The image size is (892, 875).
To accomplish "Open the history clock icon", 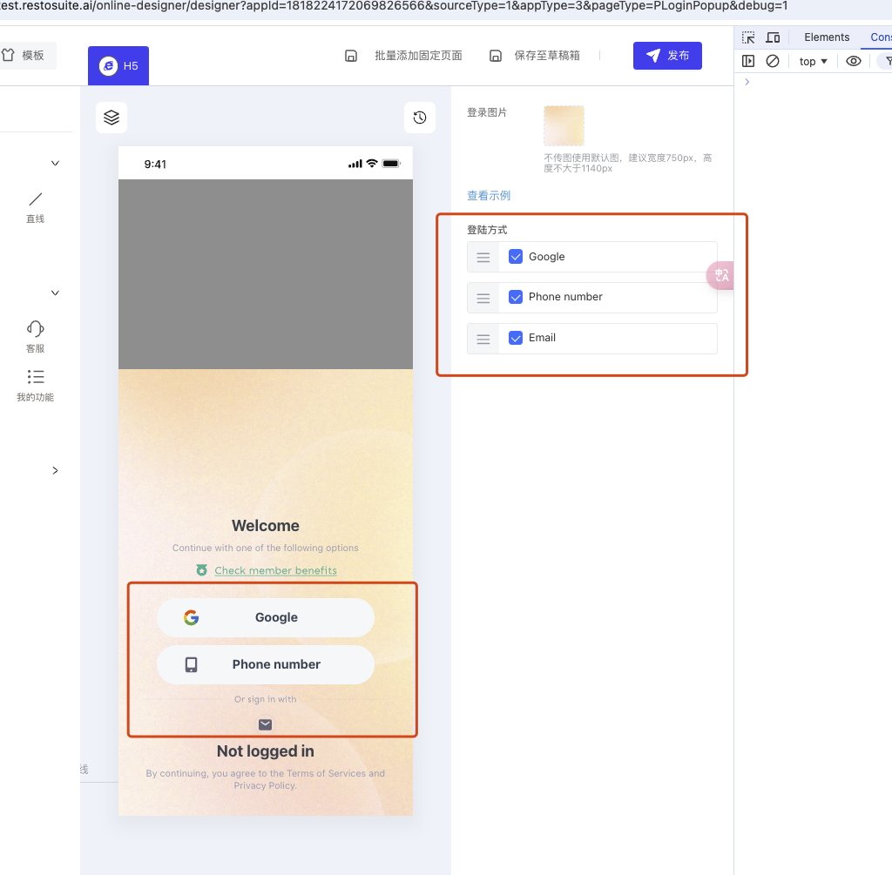I will (420, 118).
